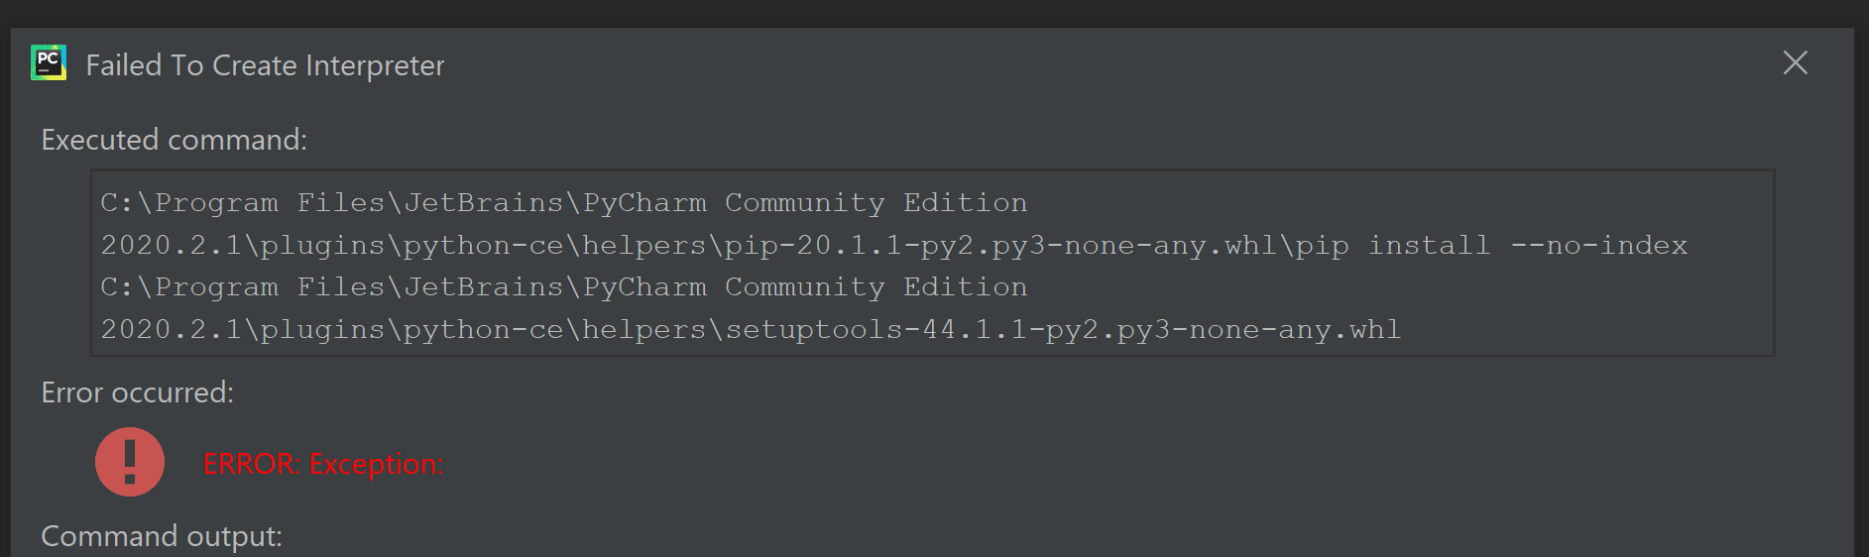This screenshot has height=557, width=1869.
Task: Click the setuptools-44.1.1 wheel filename text
Action: 1063,330
